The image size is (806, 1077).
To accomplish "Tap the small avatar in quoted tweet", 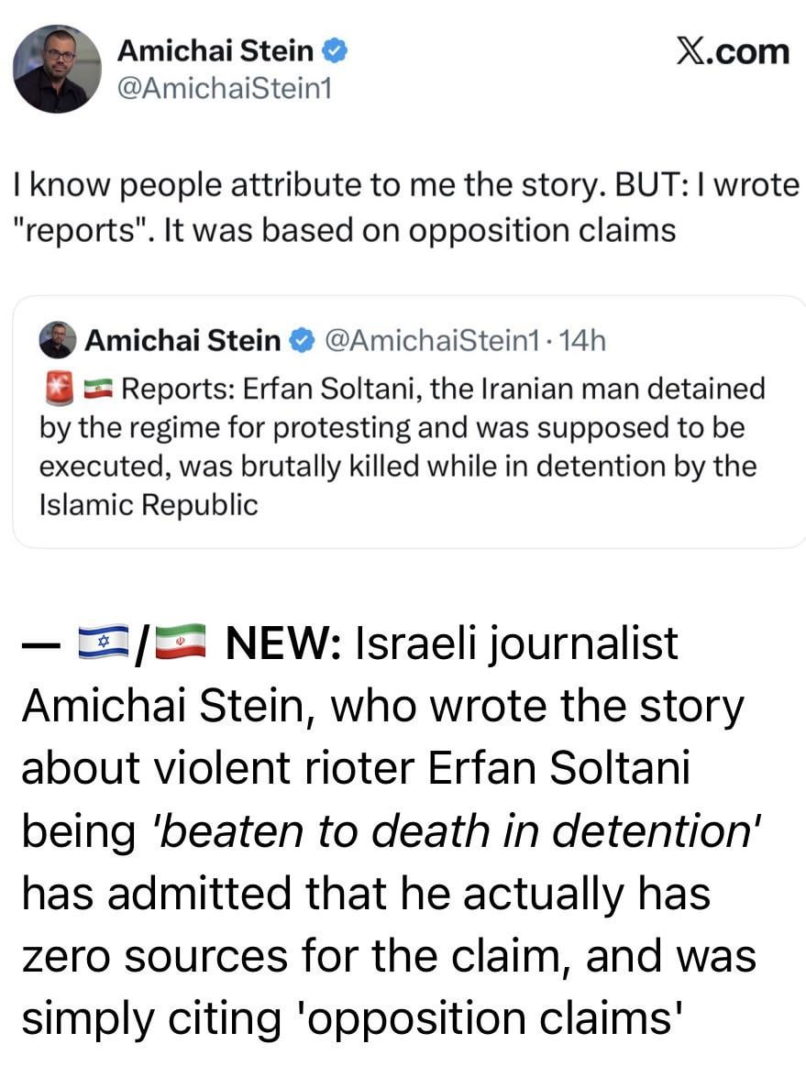I will point(58,341).
